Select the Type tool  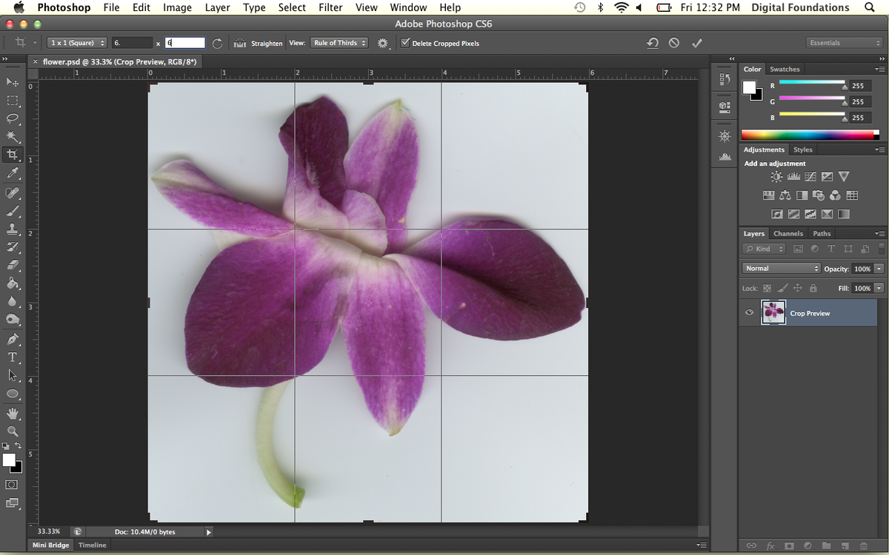13,357
